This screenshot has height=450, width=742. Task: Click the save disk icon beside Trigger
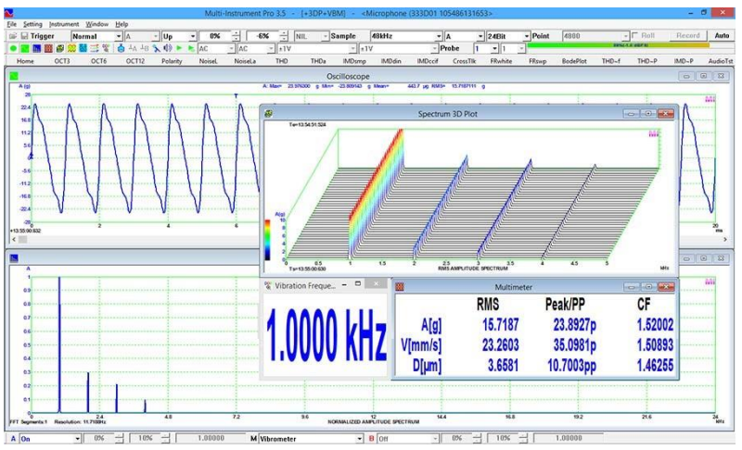coord(22,35)
